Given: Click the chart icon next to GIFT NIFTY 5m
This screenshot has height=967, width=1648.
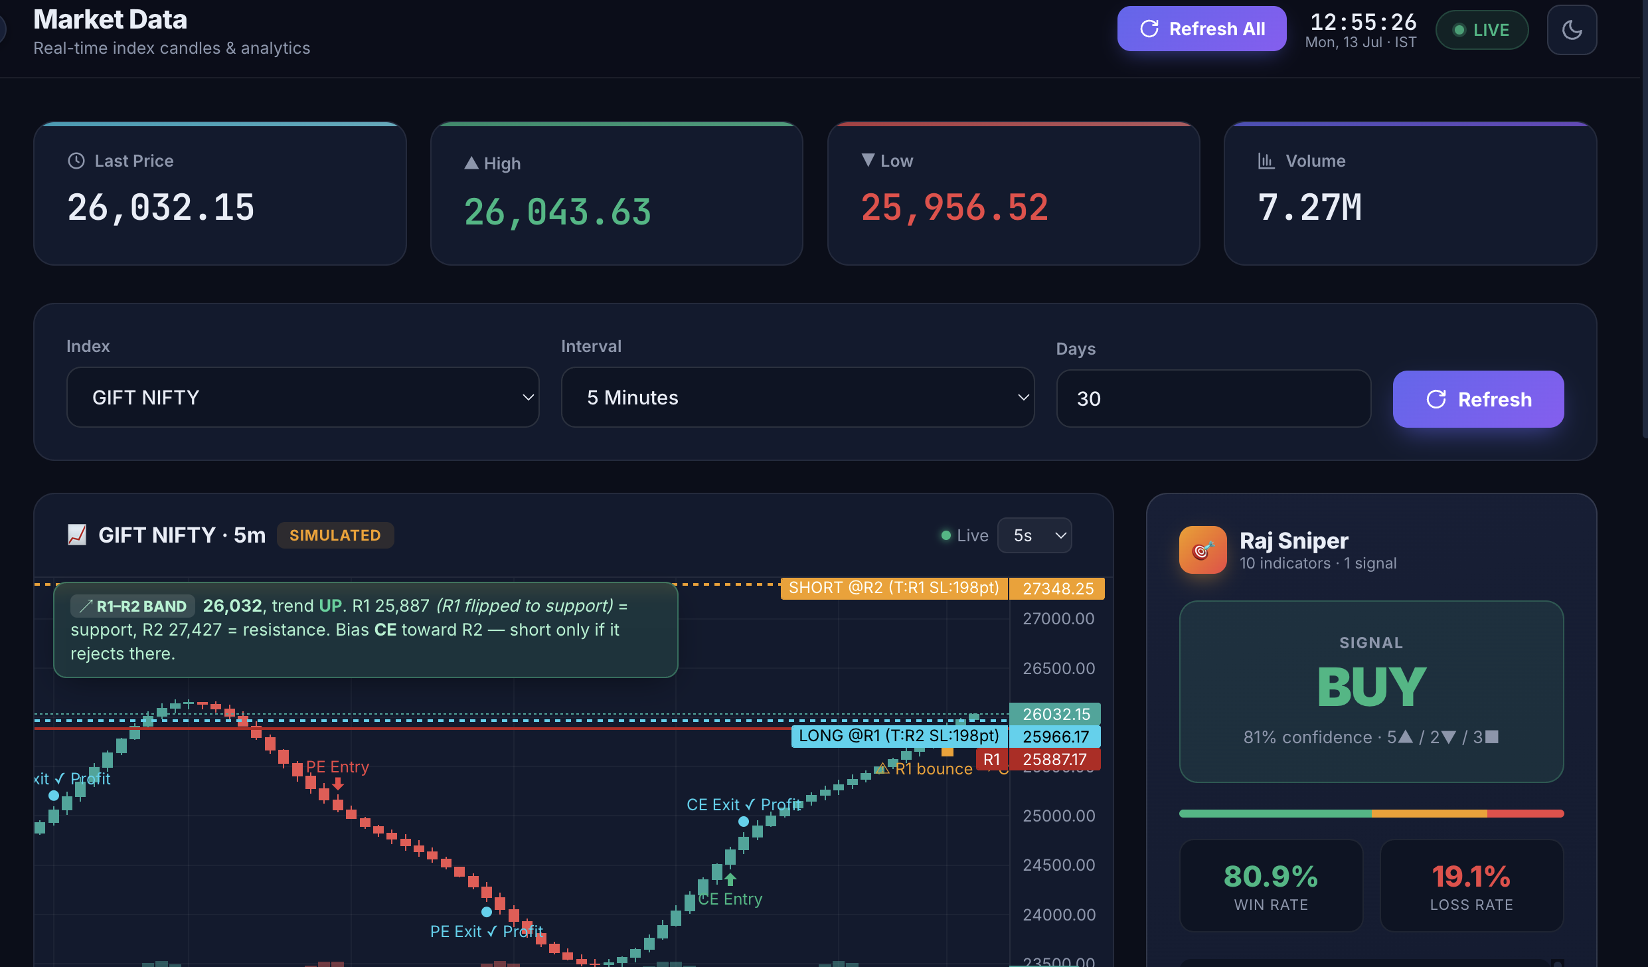Looking at the screenshot, I should [77, 535].
